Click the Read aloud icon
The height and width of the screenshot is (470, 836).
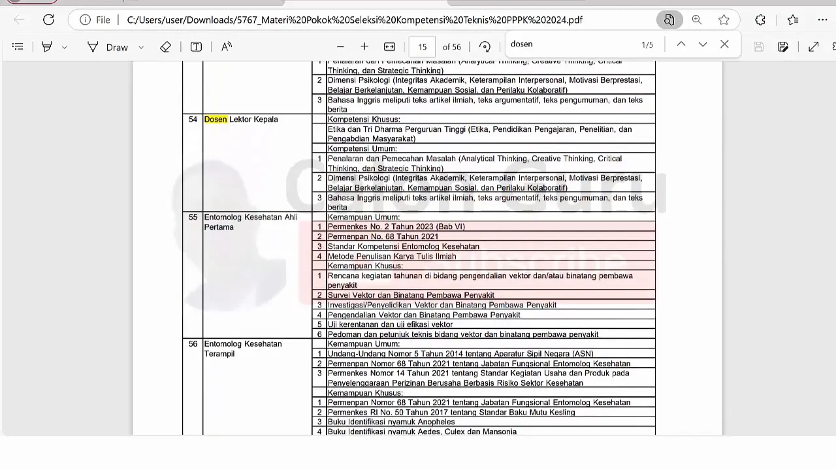[226, 46]
